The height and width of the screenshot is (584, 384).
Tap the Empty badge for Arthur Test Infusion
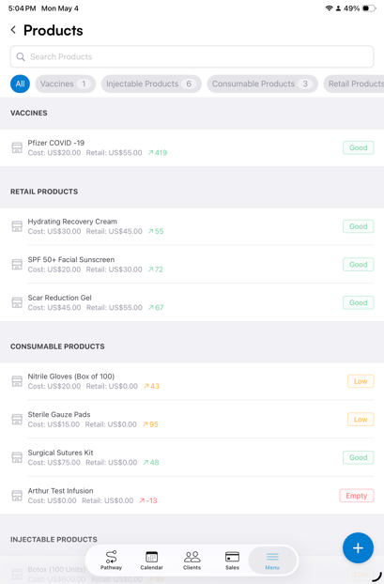click(x=357, y=496)
